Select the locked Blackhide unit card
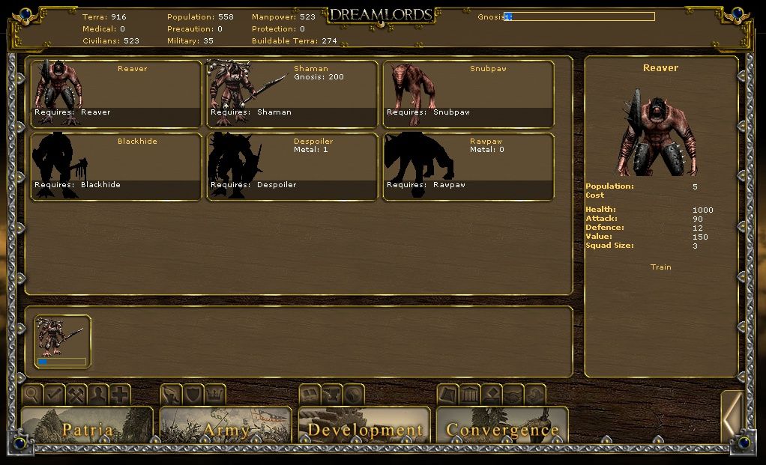Screen dimensions: 766x465 (x=115, y=166)
